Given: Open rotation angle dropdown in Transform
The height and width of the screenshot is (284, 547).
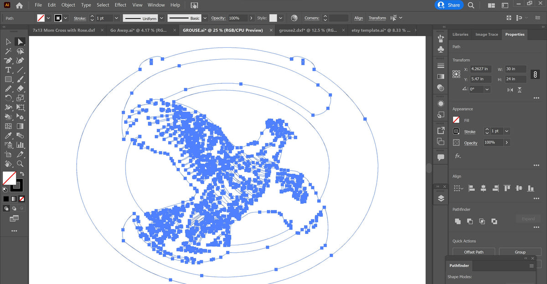Looking at the screenshot, I should point(487,90).
